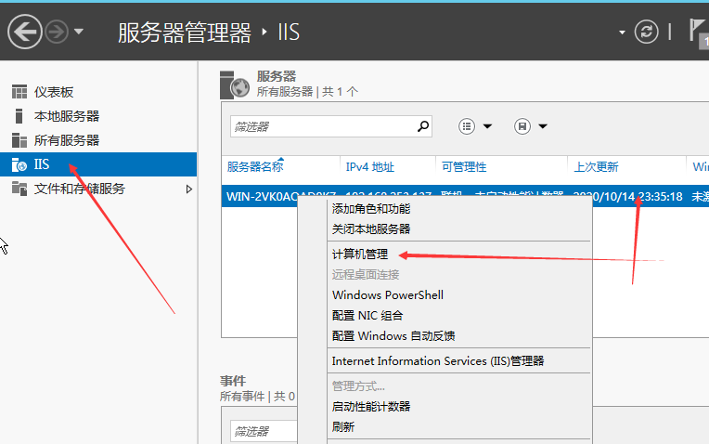Viewport: 709px width, 444px height.
Task: Sort by 可管理性 column header
Action: point(464,167)
